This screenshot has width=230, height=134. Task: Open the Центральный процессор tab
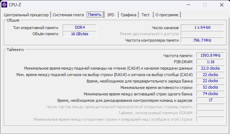(26, 15)
